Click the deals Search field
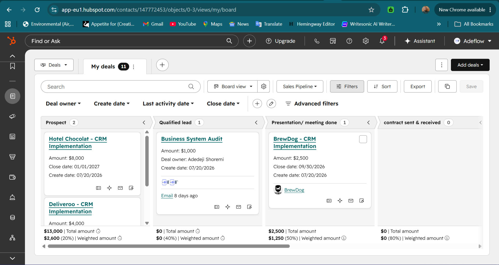The height and width of the screenshot is (265, 499). coord(121,87)
